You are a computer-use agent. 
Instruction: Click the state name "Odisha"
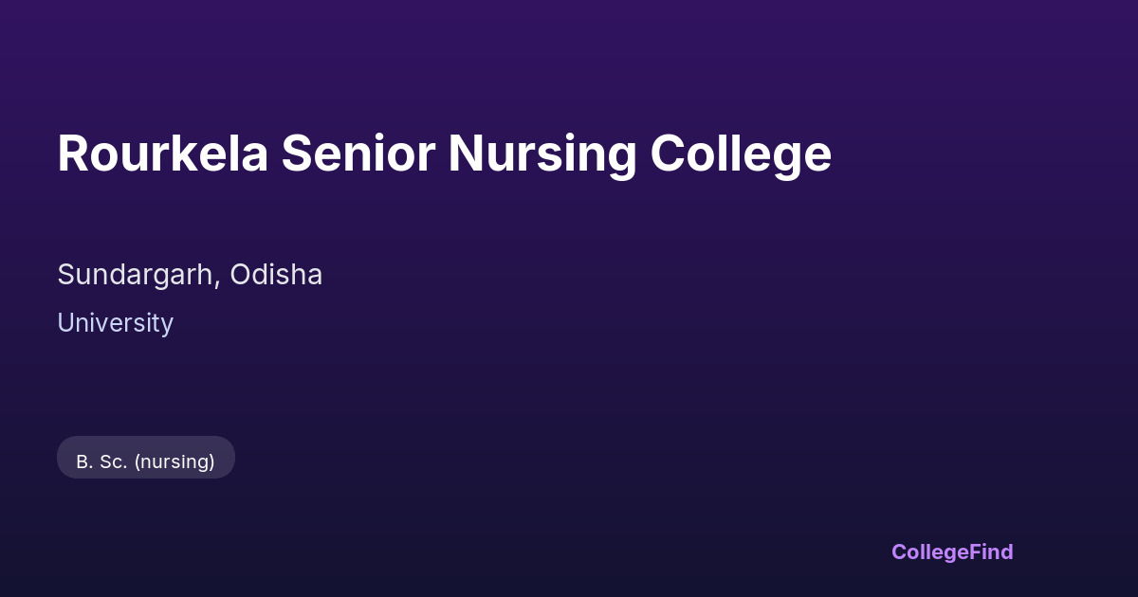click(x=276, y=275)
